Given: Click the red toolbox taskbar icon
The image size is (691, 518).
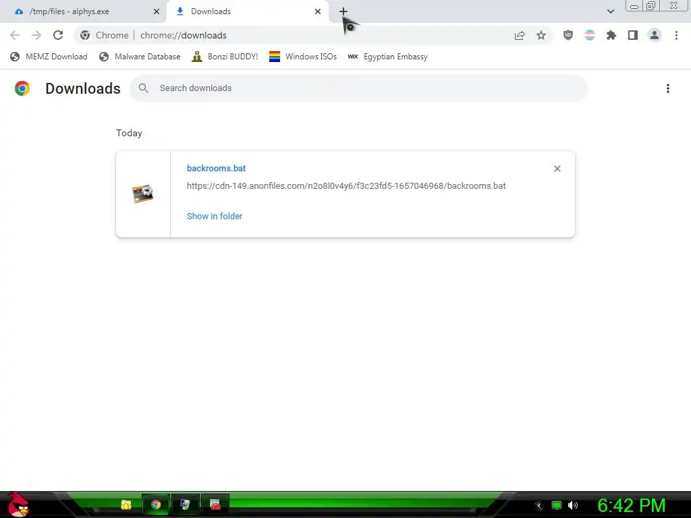Looking at the screenshot, I should coord(215,505).
